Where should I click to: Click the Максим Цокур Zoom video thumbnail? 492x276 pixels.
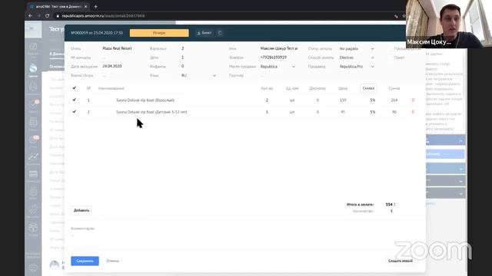[449, 24]
